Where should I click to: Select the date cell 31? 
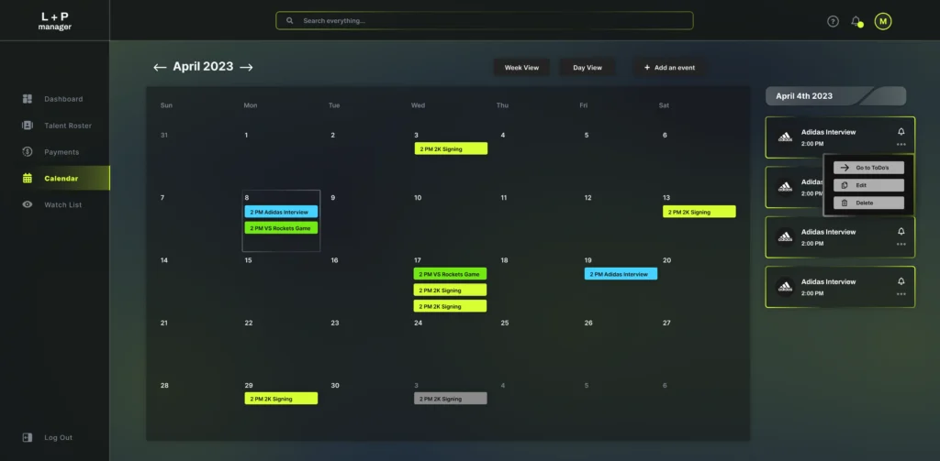click(164, 136)
